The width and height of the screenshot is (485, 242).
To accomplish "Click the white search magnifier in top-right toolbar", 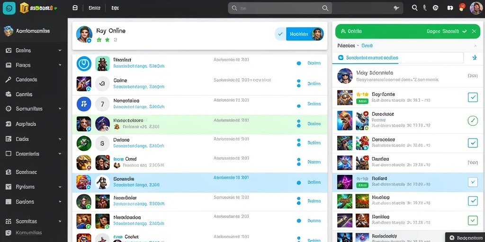I will pos(414,8).
